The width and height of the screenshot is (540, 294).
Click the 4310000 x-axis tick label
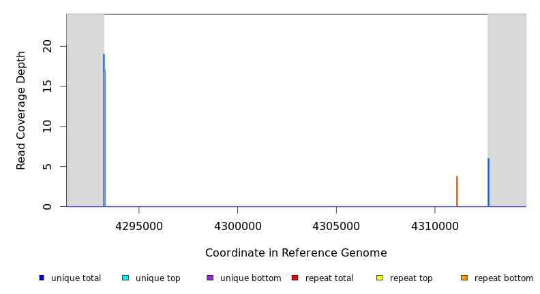point(435,225)
